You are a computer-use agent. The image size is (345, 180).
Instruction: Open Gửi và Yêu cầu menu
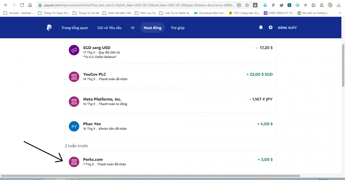coord(109,27)
